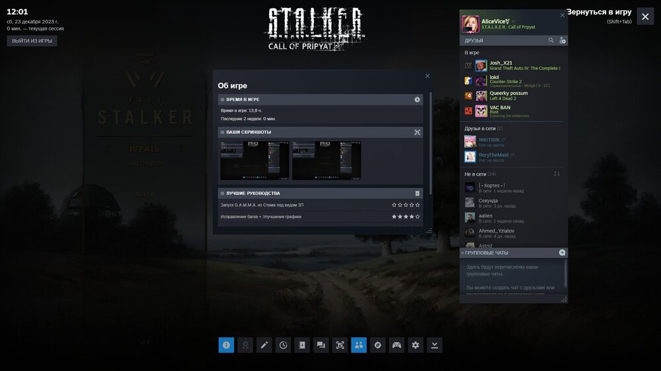
Task: Open the guides book icon in toolbar
Action: (302, 345)
